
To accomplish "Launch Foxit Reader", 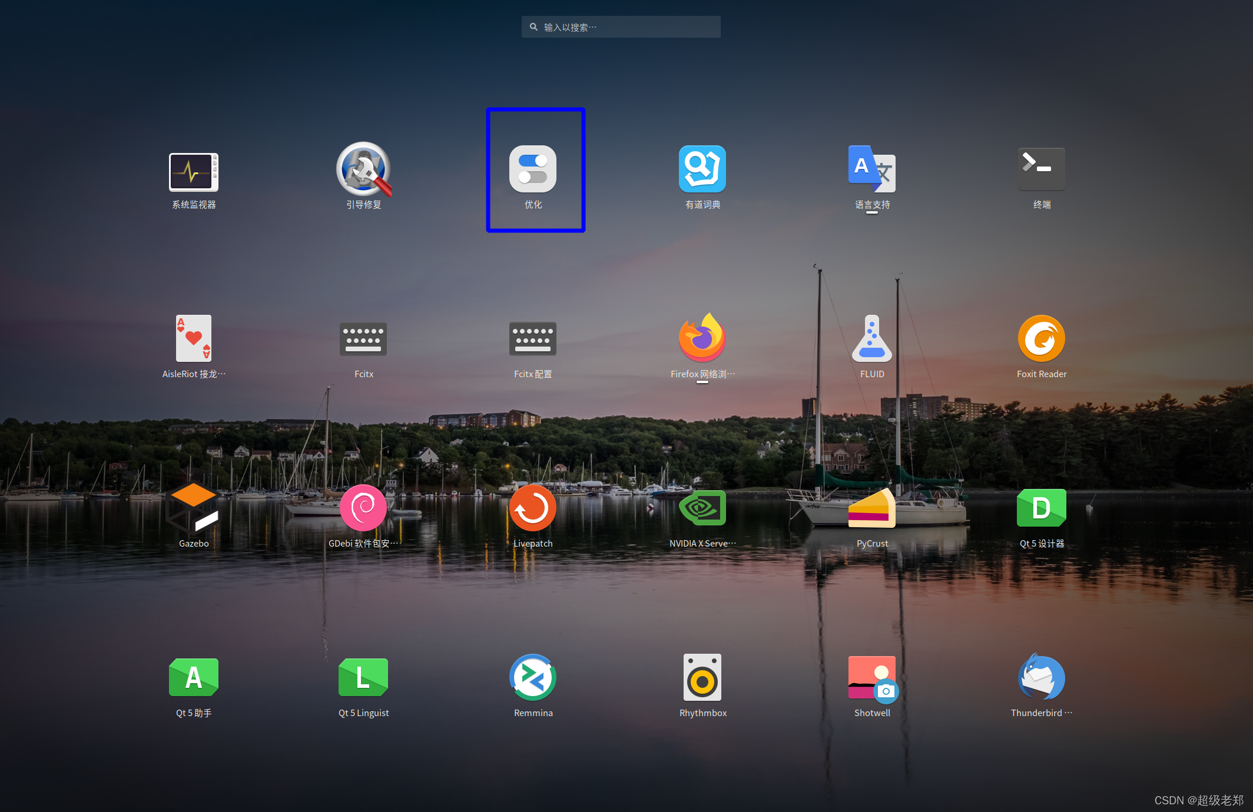I will tap(1042, 339).
